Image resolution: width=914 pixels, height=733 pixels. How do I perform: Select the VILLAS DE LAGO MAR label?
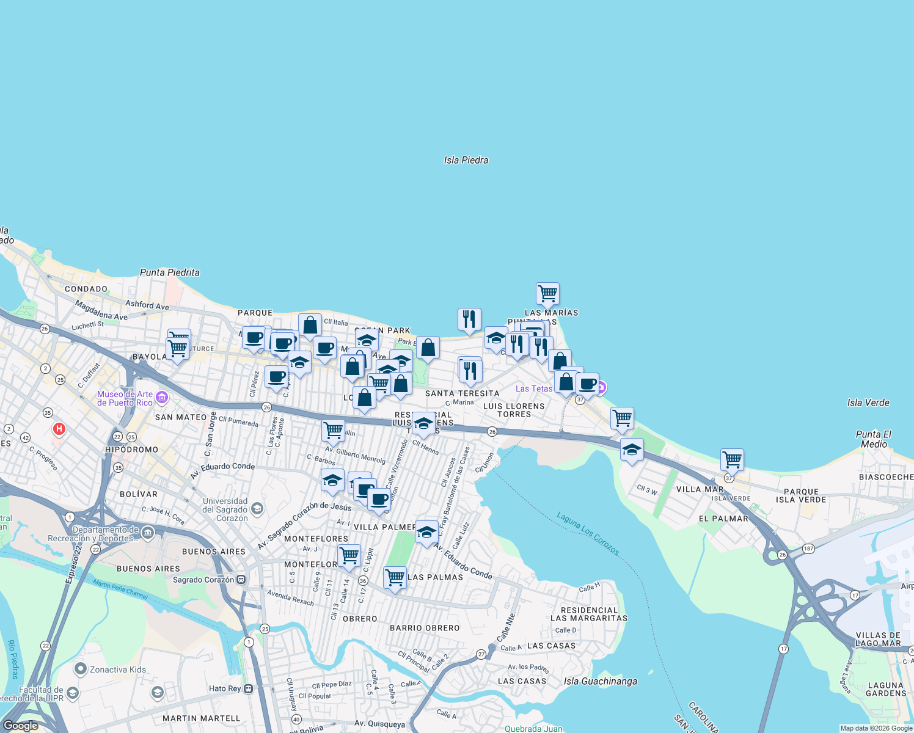[x=879, y=639]
